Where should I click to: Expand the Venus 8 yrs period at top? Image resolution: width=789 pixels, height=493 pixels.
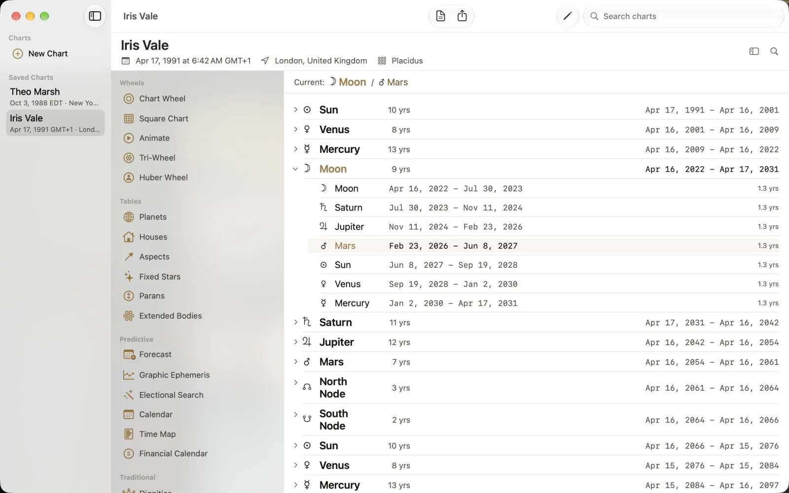coord(295,130)
